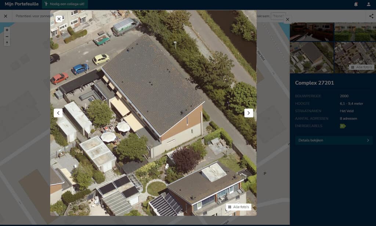Go to 'Mijn Portefeuille' home
The width and height of the screenshot is (376, 226).
tap(21, 4)
